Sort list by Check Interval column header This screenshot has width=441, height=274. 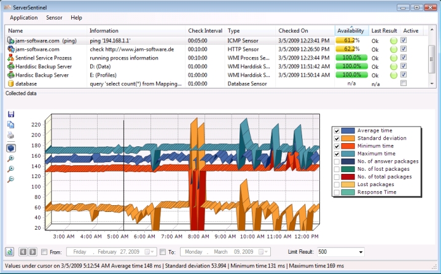point(205,31)
